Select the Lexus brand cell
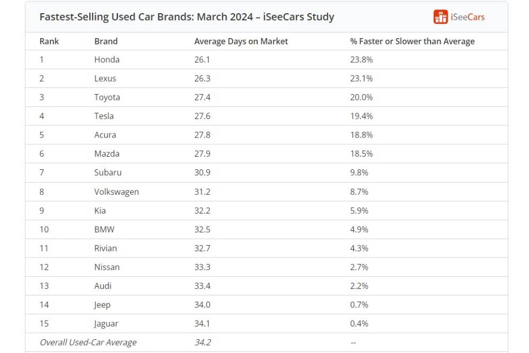The image size is (529, 353). point(105,78)
